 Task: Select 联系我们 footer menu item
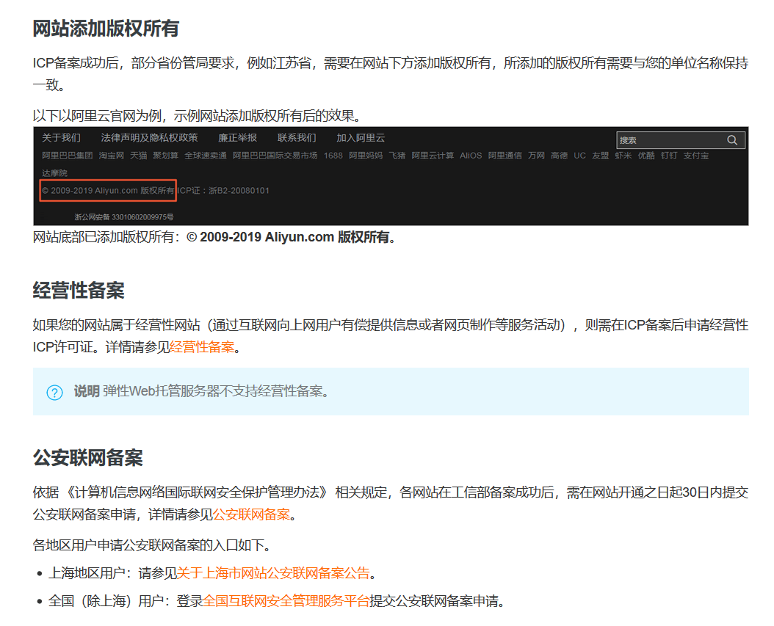pyautogui.click(x=297, y=138)
